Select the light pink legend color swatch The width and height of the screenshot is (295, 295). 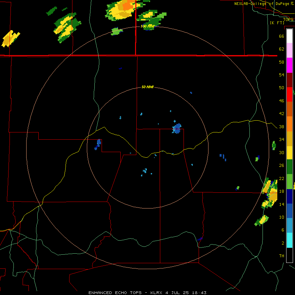(x=289, y=50)
